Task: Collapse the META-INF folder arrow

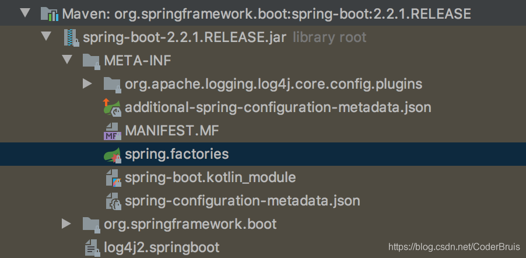Action: pyautogui.click(x=67, y=60)
